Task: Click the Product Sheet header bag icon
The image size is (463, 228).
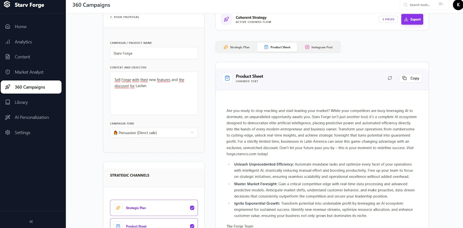Action: coord(227,78)
